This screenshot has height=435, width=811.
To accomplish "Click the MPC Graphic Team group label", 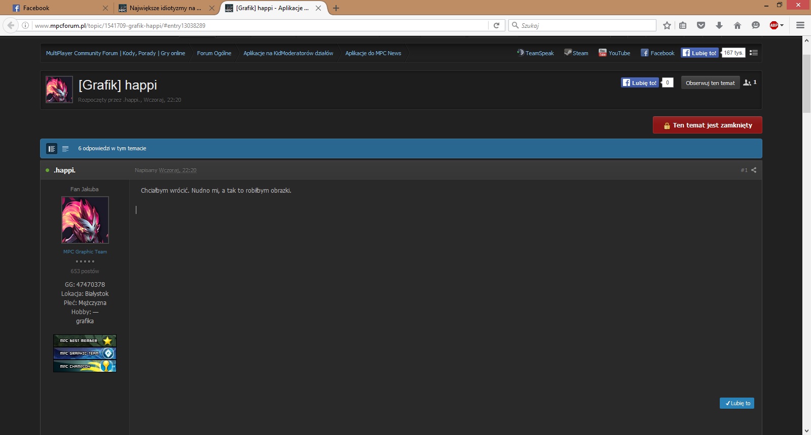I will (x=85, y=251).
